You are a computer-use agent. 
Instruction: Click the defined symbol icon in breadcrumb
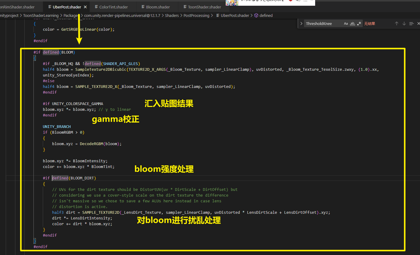point(256,15)
